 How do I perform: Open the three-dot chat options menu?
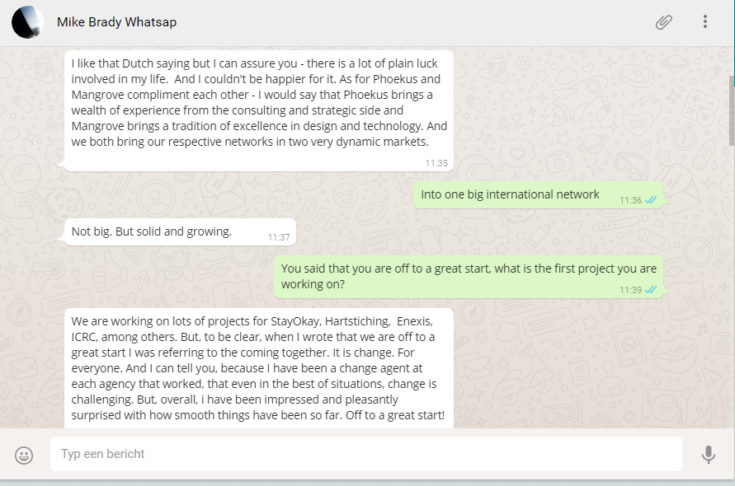coord(705,22)
